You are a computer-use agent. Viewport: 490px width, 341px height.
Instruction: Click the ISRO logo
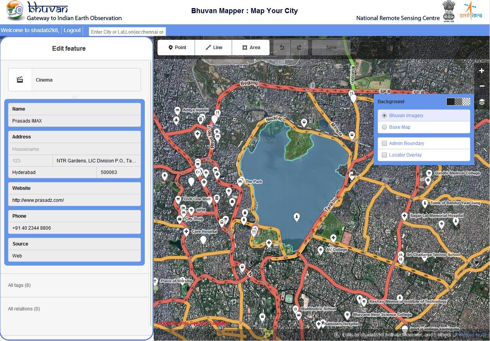pyautogui.click(x=471, y=12)
